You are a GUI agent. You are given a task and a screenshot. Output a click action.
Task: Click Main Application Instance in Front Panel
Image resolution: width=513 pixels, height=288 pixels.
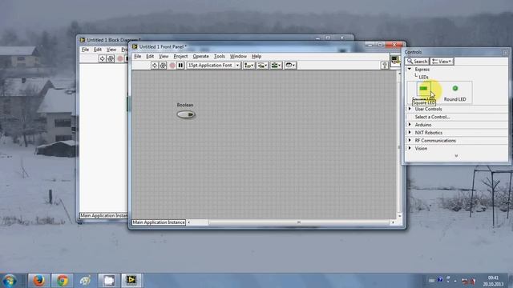pyautogui.click(x=159, y=222)
